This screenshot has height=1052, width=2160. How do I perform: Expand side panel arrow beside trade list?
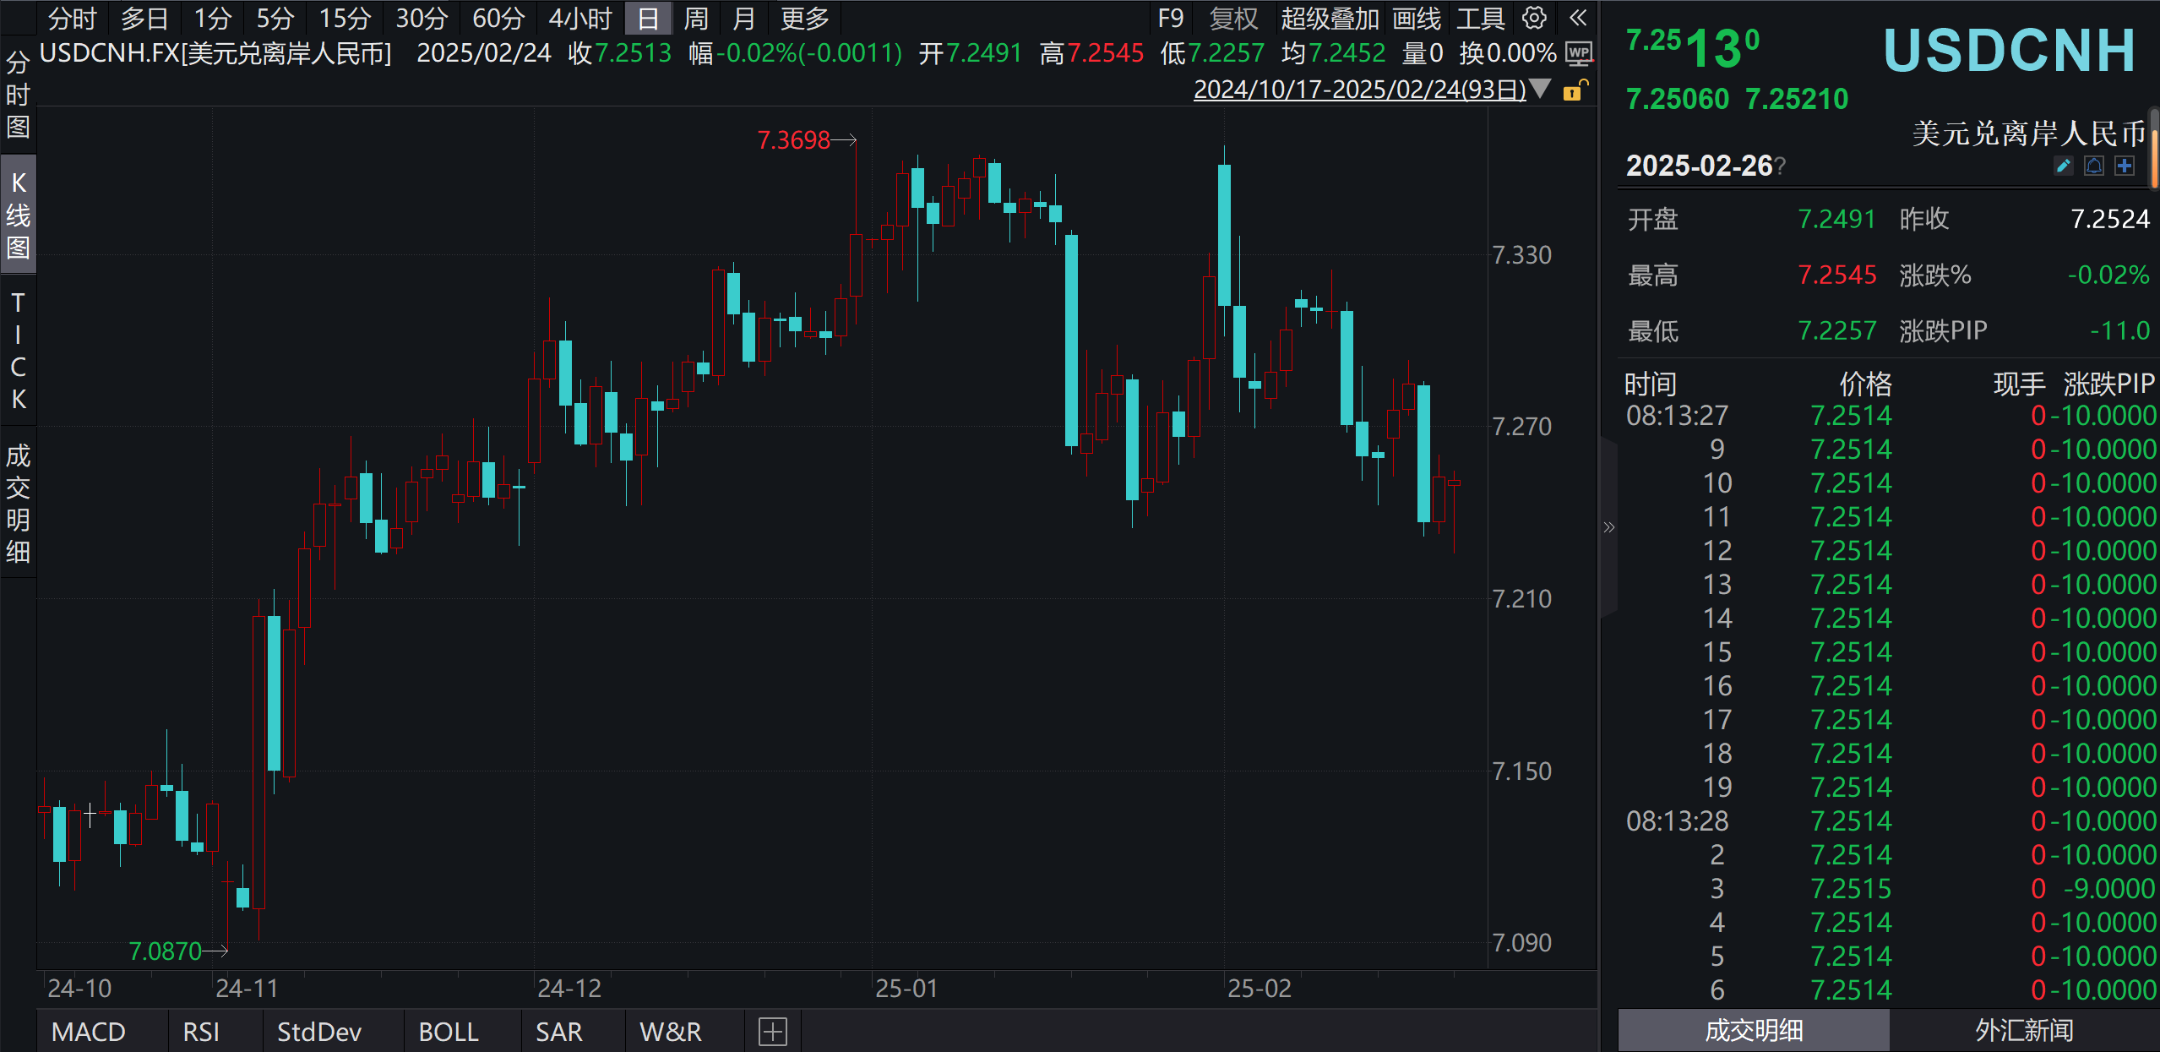click(x=1608, y=528)
